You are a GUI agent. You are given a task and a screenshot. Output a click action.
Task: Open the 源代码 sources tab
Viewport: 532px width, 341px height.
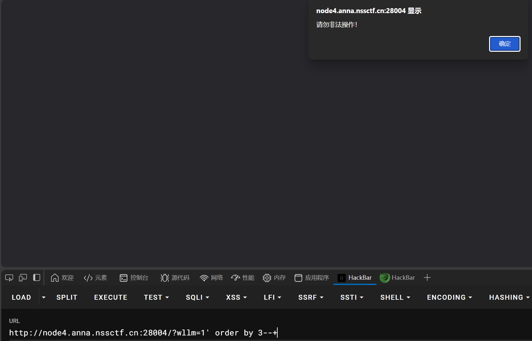pos(175,278)
